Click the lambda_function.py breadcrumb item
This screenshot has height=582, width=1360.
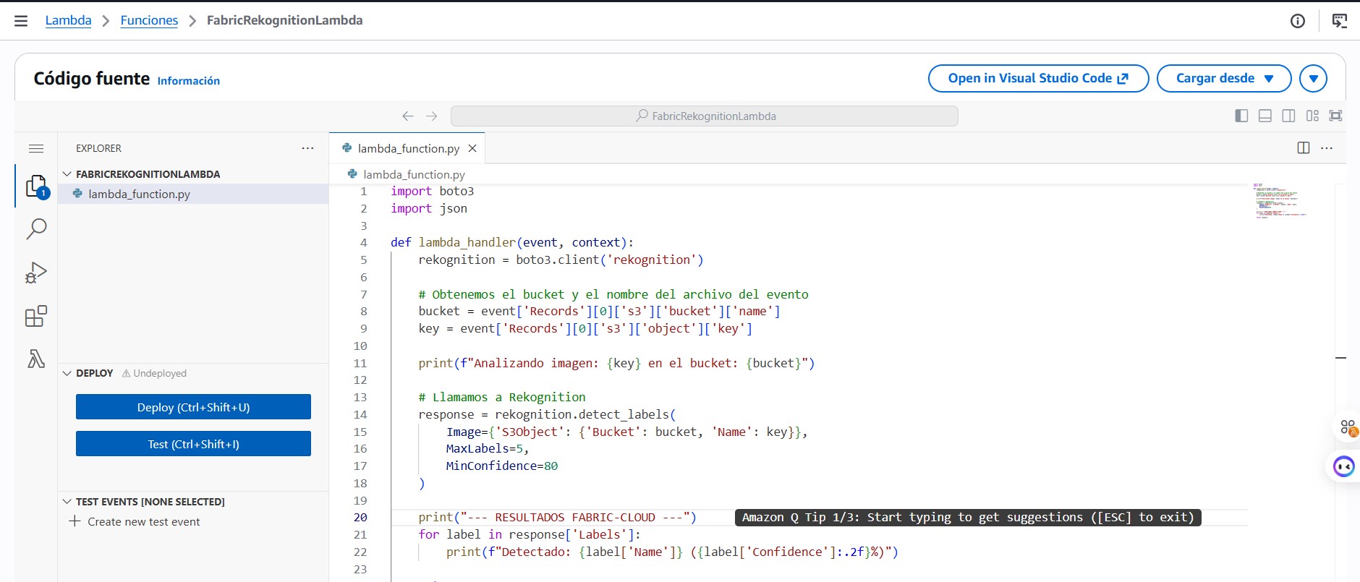tap(414, 174)
